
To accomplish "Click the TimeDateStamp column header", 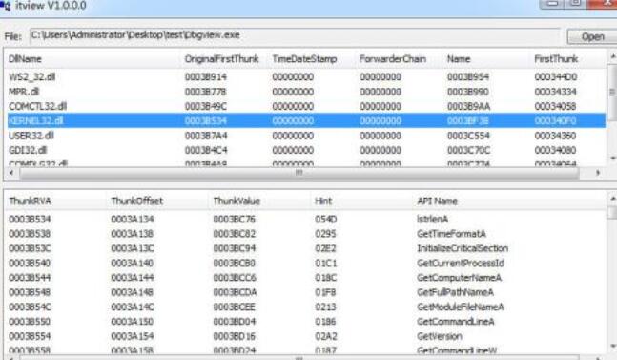I will pos(304,59).
